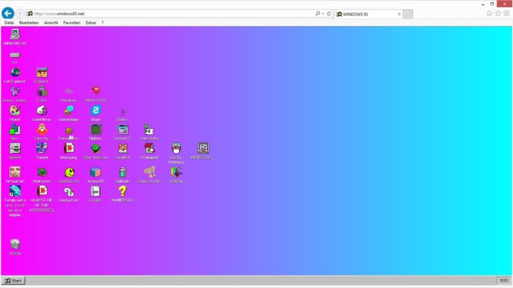
Task: Open browser settings gear
Action: (x=506, y=13)
